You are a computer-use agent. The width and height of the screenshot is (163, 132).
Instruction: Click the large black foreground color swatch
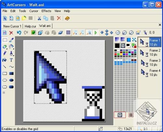point(117,46)
